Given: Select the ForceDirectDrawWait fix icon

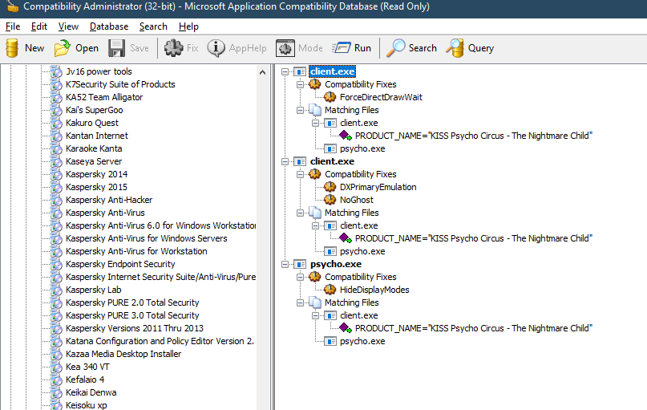Looking at the screenshot, I should 330,97.
